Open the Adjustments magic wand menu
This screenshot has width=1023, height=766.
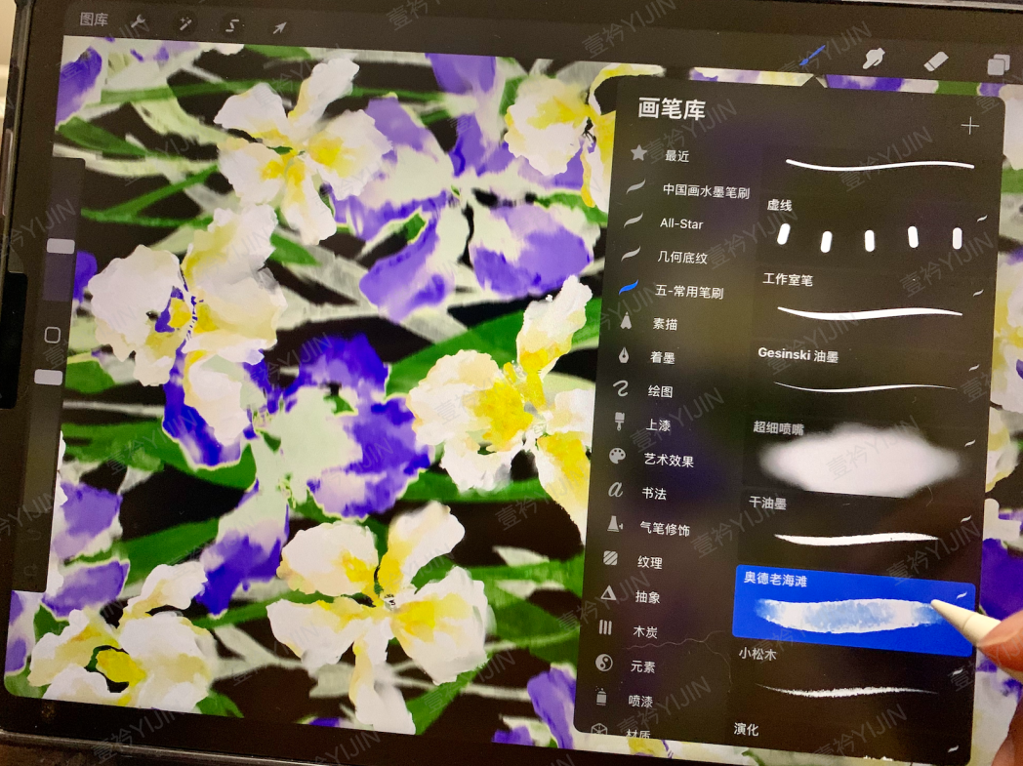(185, 24)
